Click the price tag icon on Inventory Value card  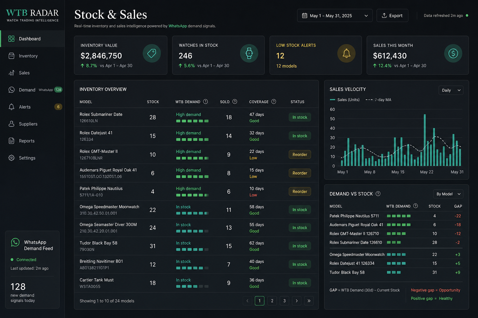[x=152, y=53]
